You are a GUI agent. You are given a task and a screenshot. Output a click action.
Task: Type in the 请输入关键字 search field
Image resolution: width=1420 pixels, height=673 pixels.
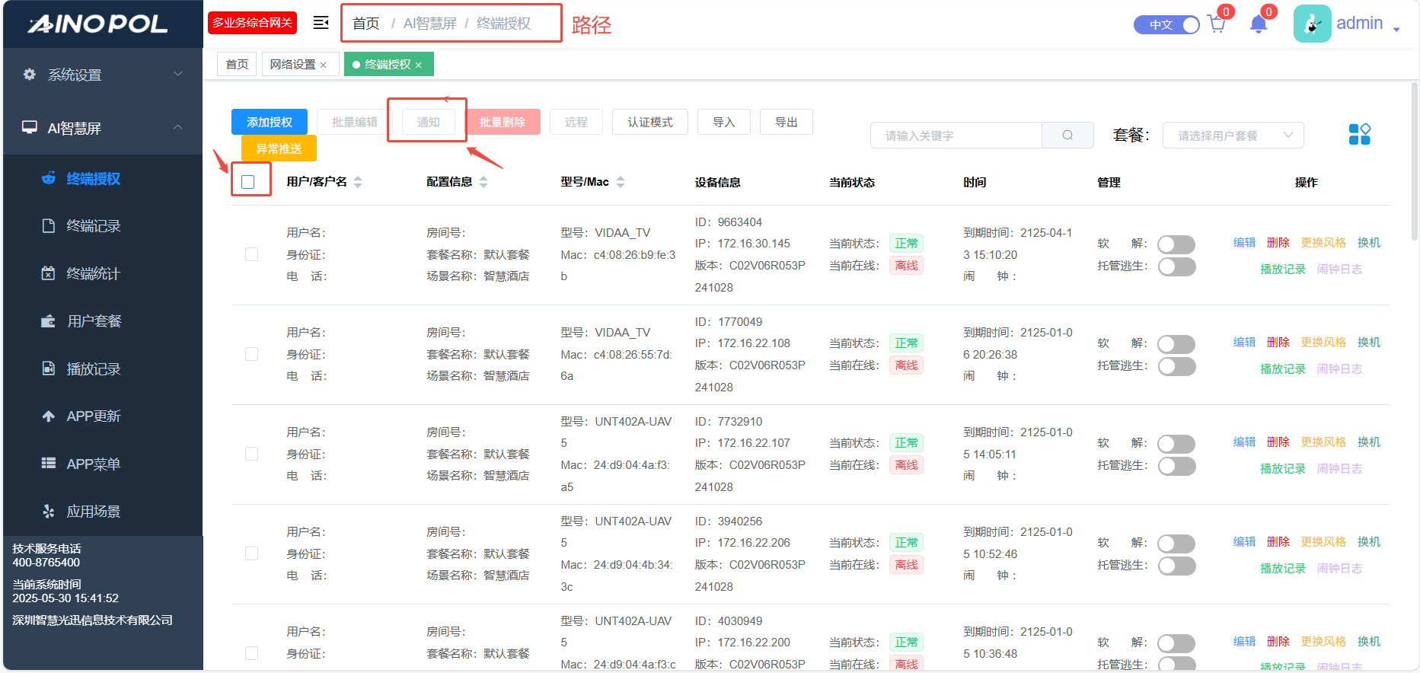(956, 136)
